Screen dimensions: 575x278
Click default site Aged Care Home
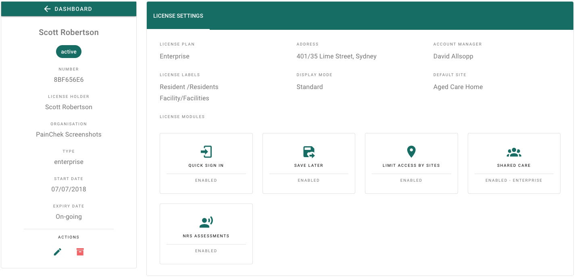coord(458,87)
